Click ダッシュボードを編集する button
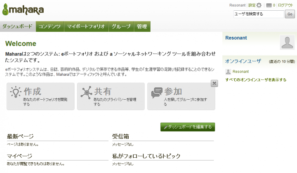 tap(188, 127)
